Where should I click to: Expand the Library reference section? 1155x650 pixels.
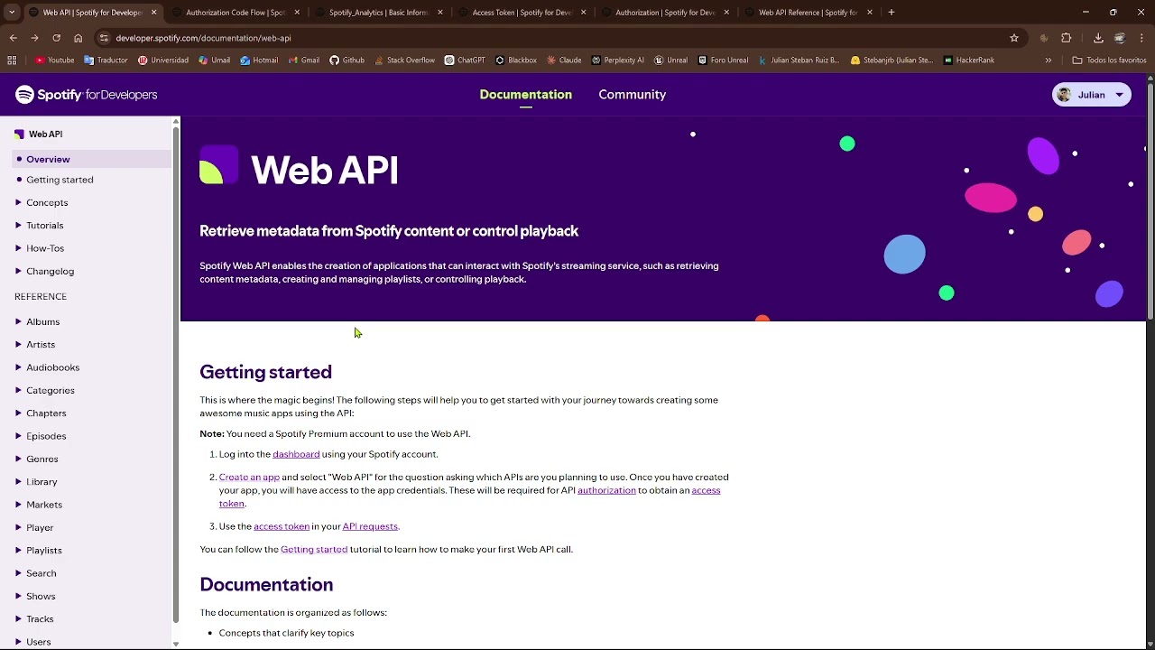pos(36,482)
